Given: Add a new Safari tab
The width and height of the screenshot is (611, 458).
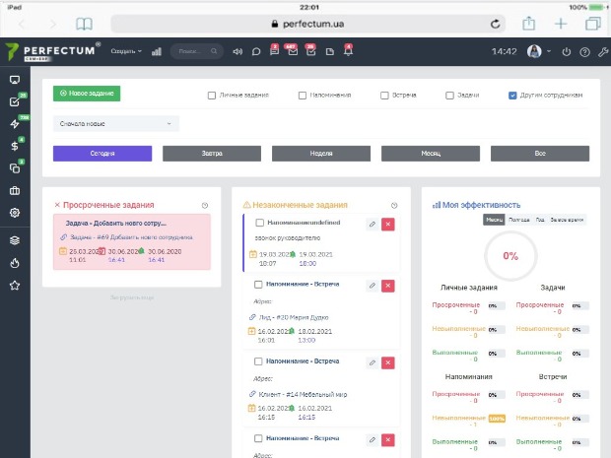Looking at the screenshot, I should pyautogui.click(x=561, y=24).
